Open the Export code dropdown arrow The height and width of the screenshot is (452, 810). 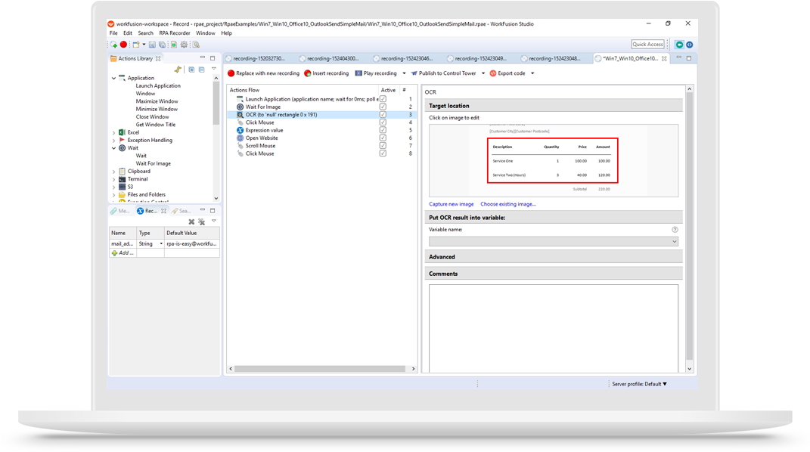[x=532, y=73]
